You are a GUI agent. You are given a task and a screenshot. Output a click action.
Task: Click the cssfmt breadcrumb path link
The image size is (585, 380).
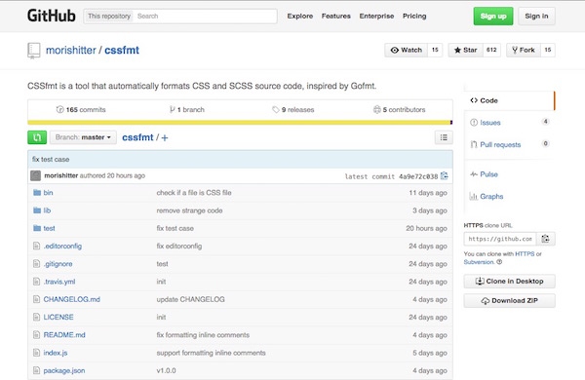(137, 137)
